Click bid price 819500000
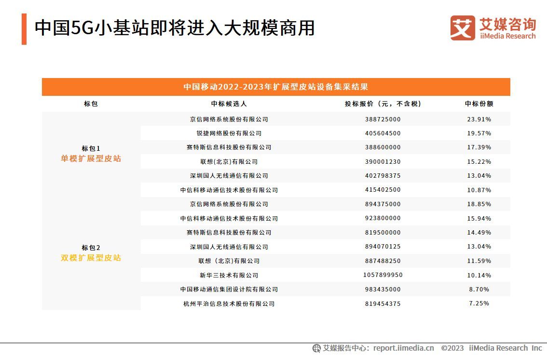 click(383, 232)
